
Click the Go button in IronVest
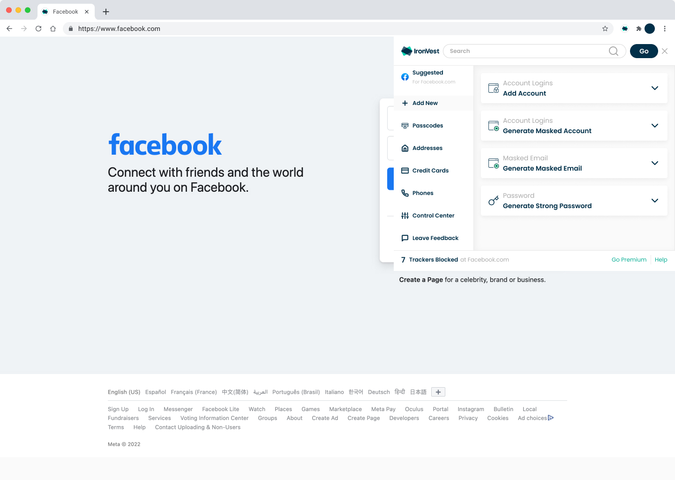[x=644, y=51]
